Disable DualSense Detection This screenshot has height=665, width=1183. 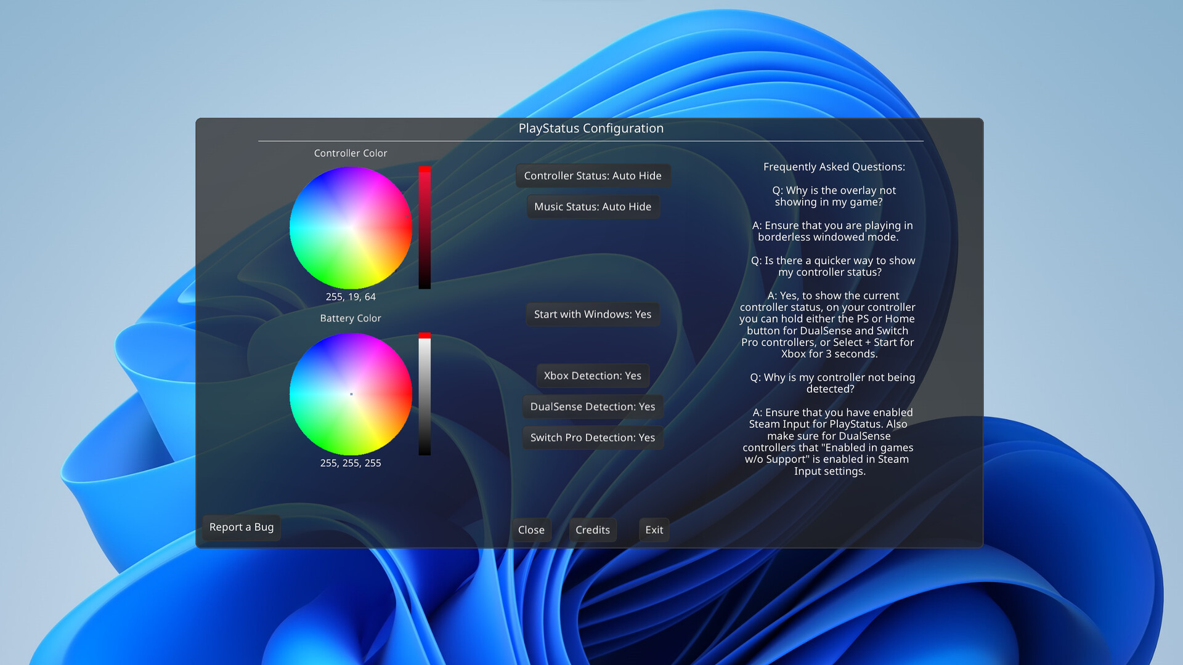tap(593, 406)
